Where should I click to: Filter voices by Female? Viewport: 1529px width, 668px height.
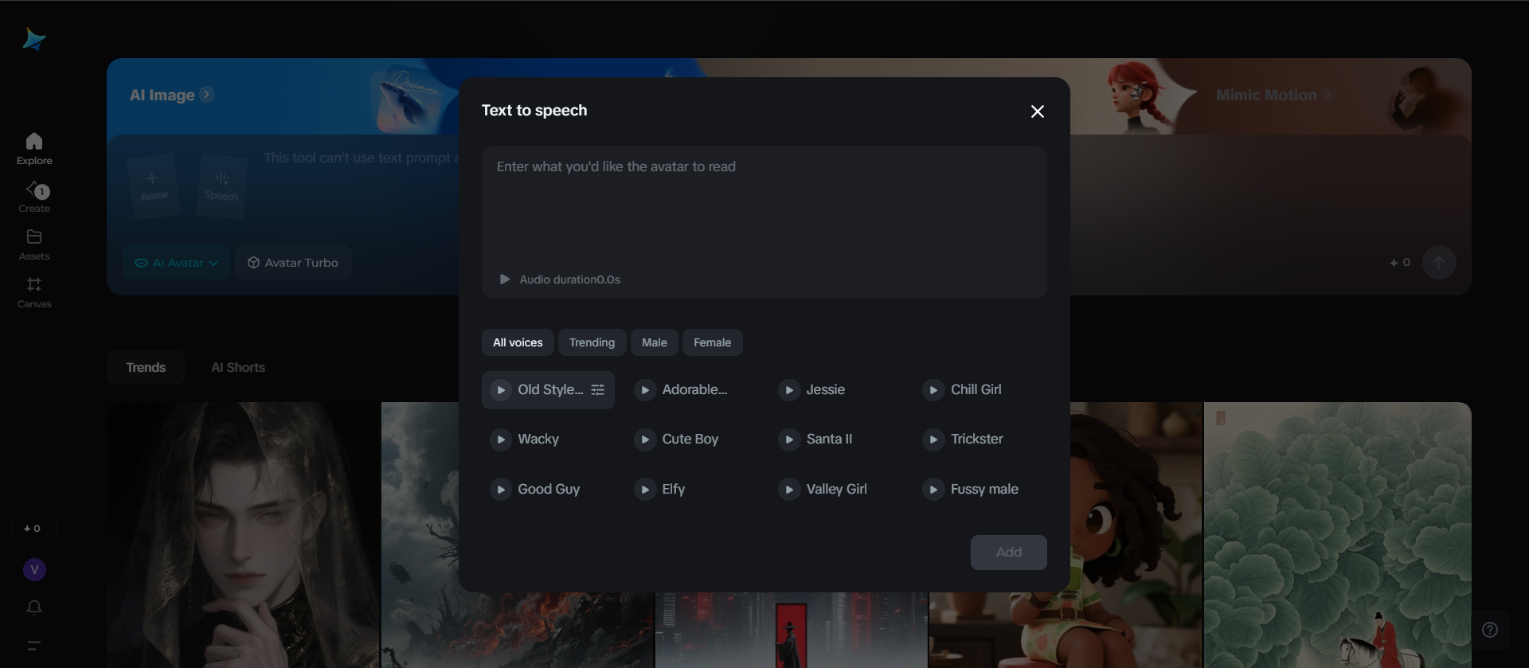pos(712,342)
